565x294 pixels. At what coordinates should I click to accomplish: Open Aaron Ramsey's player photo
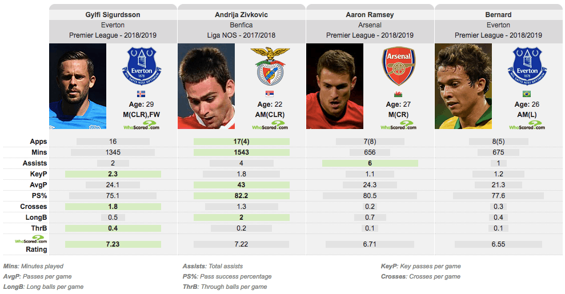click(x=335, y=86)
